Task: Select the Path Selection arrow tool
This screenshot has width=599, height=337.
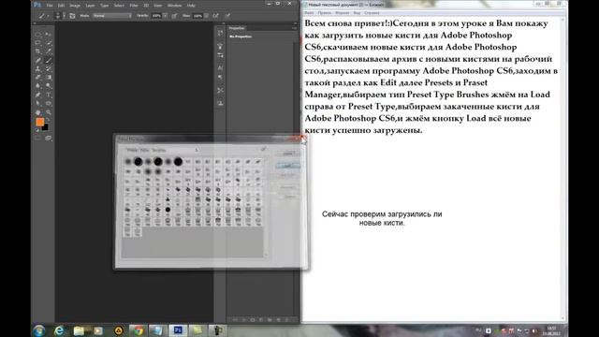Action: pyautogui.click(x=37, y=103)
